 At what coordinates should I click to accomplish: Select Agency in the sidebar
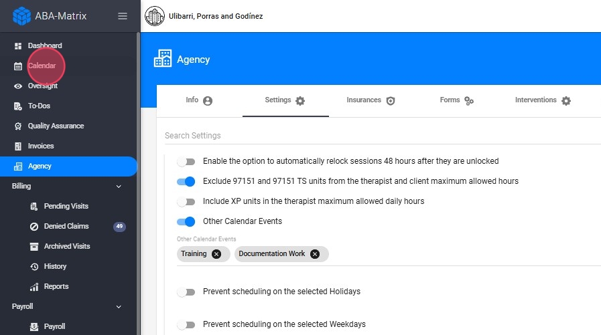[68, 166]
